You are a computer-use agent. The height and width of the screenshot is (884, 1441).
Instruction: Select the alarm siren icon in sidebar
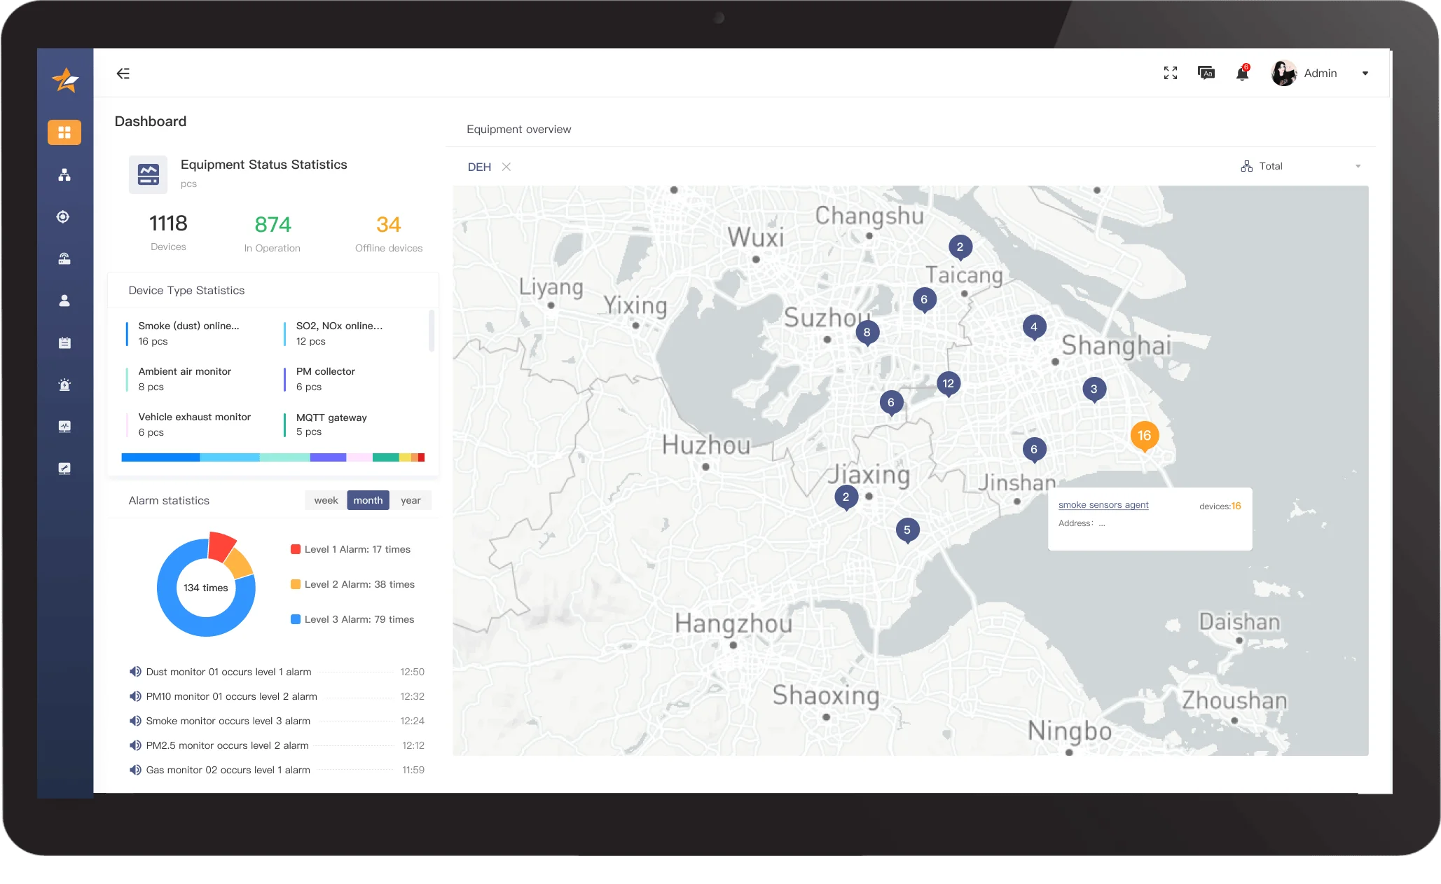pyautogui.click(x=64, y=385)
